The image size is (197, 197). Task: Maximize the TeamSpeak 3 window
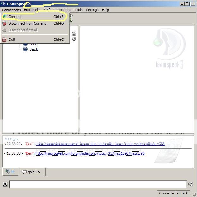click(x=187, y=4)
